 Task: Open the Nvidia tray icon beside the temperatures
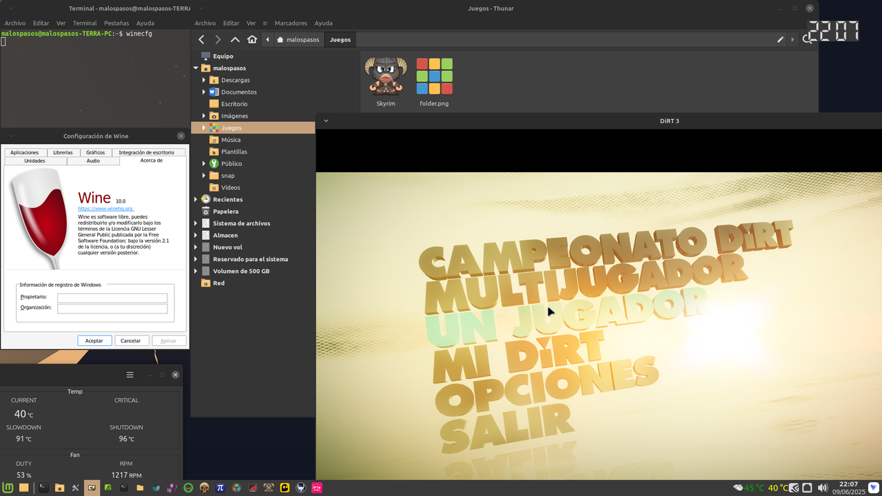[794, 488]
